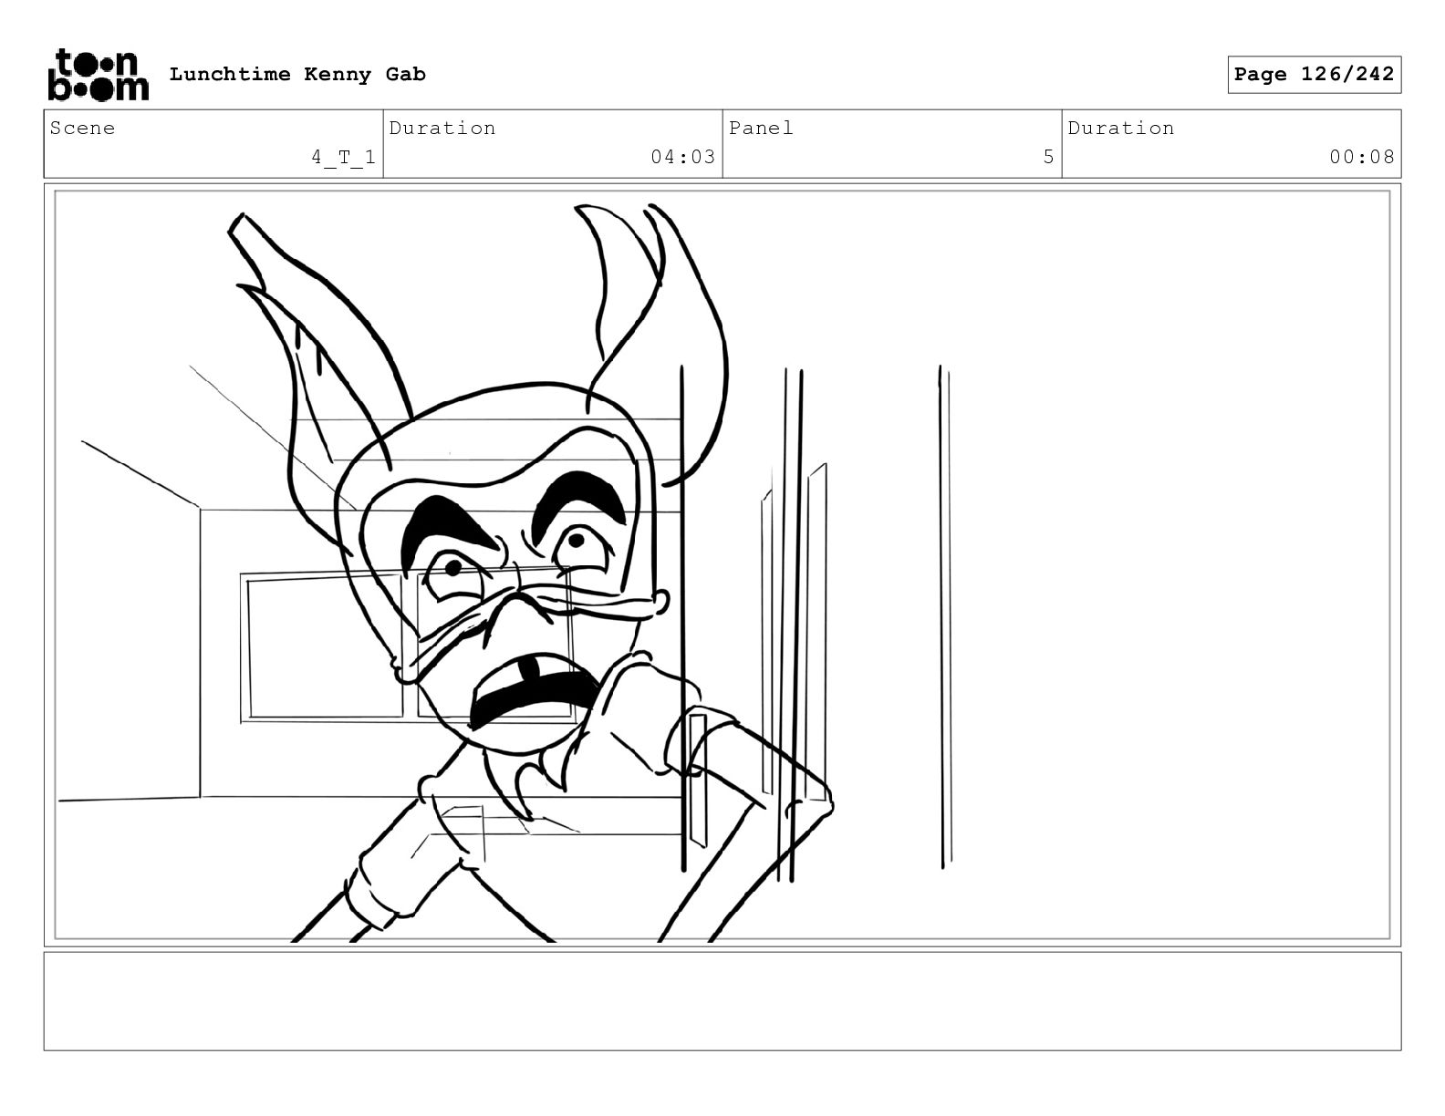Screen dimensions: 1445x1116
Task: Click the scene duration value 04:03
Action: click(682, 157)
